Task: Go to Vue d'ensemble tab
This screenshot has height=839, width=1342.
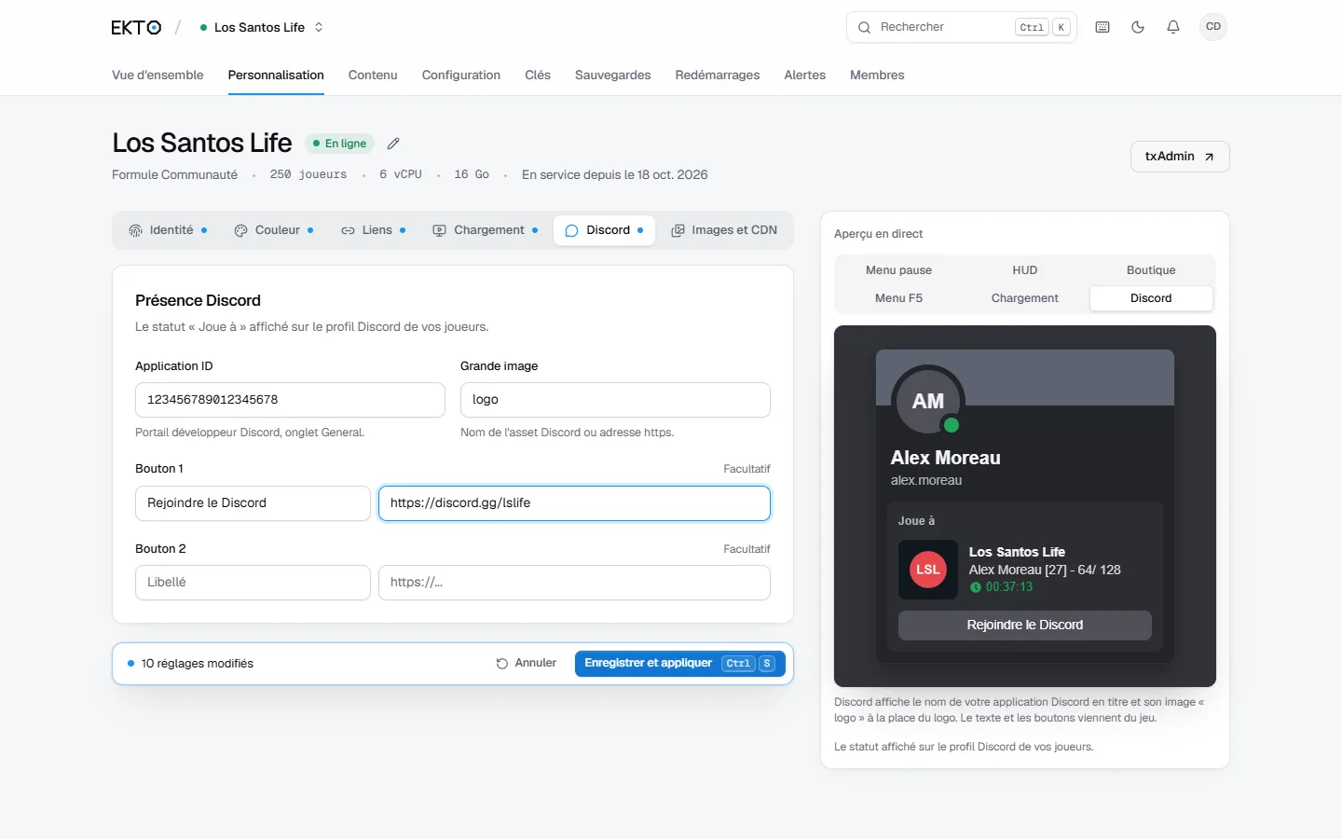Action: click(157, 75)
